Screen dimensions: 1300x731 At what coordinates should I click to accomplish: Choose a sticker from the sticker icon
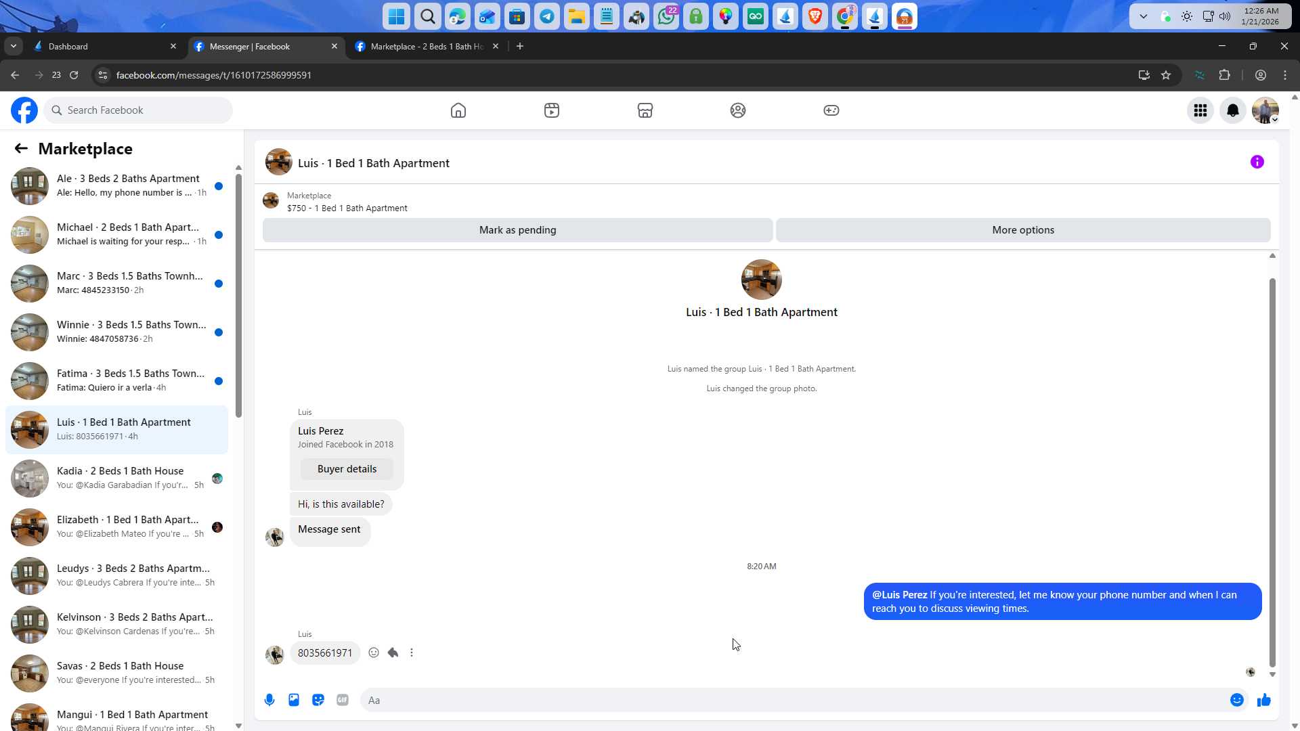click(318, 700)
